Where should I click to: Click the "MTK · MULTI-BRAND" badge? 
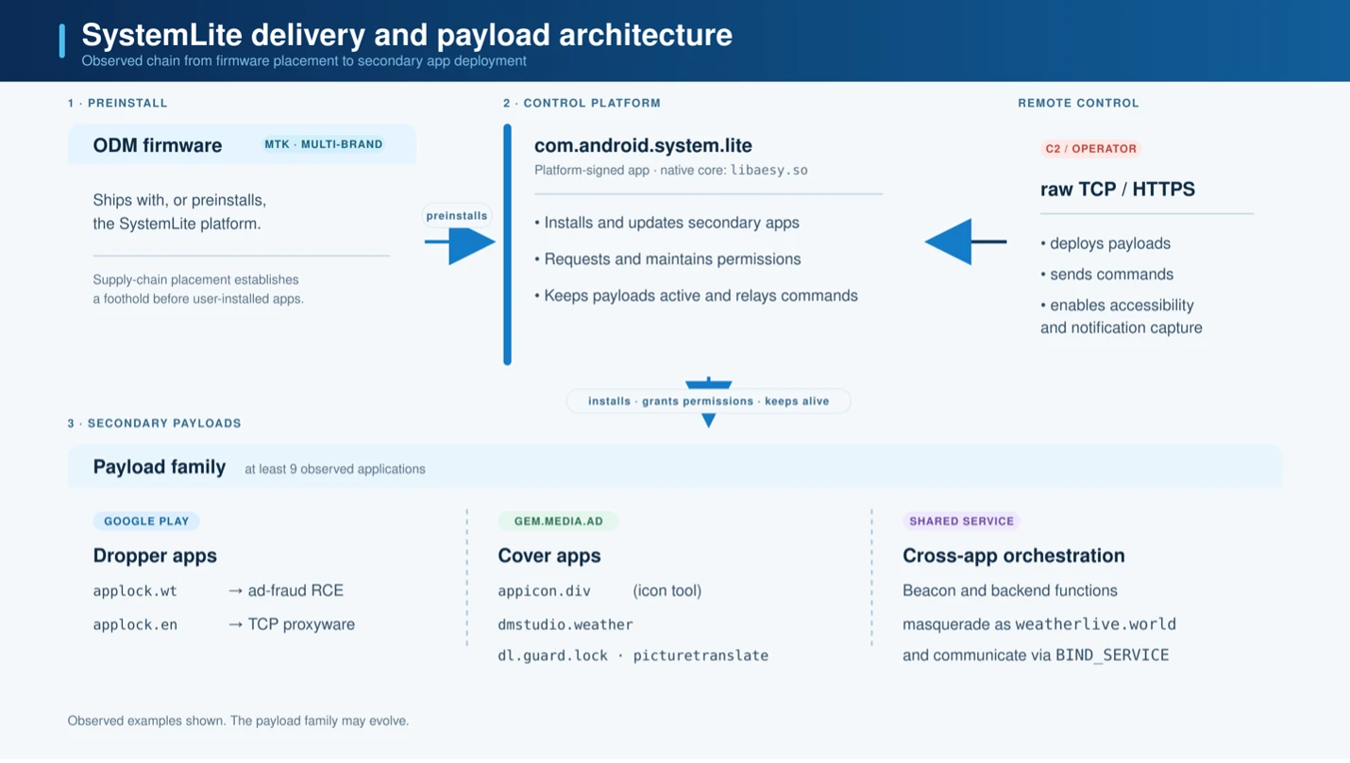coord(324,144)
